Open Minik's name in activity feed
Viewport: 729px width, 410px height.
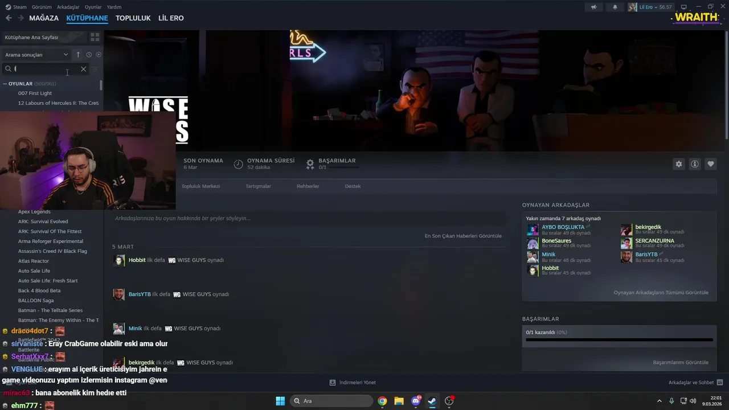coord(136,329)
